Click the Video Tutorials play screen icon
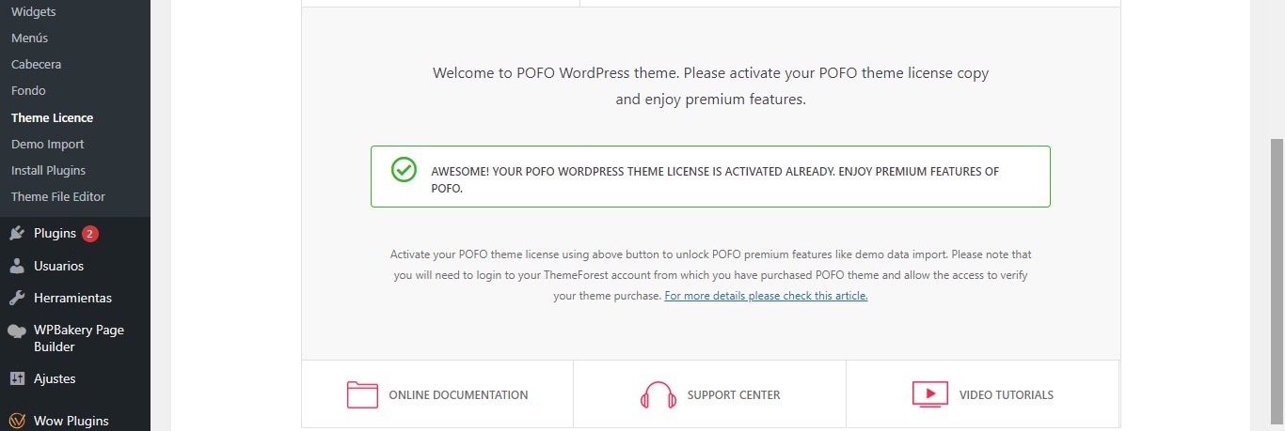Viewport: 1285px width, 431px height. coord(930,394)
